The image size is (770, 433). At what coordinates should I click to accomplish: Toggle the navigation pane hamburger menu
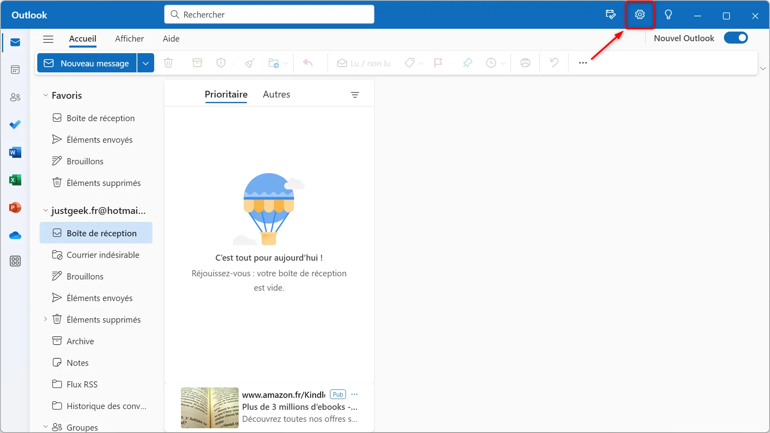point(48,39)
